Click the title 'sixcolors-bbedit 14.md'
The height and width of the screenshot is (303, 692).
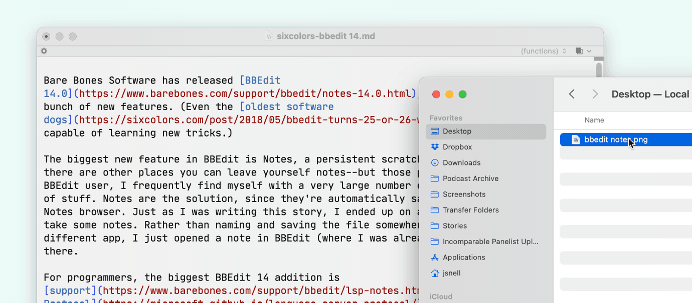coord(326,36)
